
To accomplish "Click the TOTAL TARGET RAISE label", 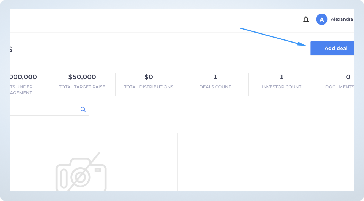I will point(82,87).
